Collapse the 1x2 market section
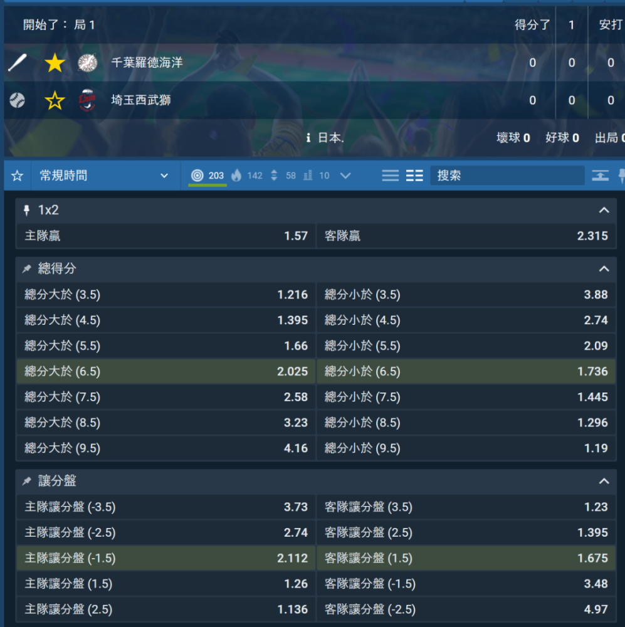This screenshot has height=627, width=625. [x=604, y=211]
